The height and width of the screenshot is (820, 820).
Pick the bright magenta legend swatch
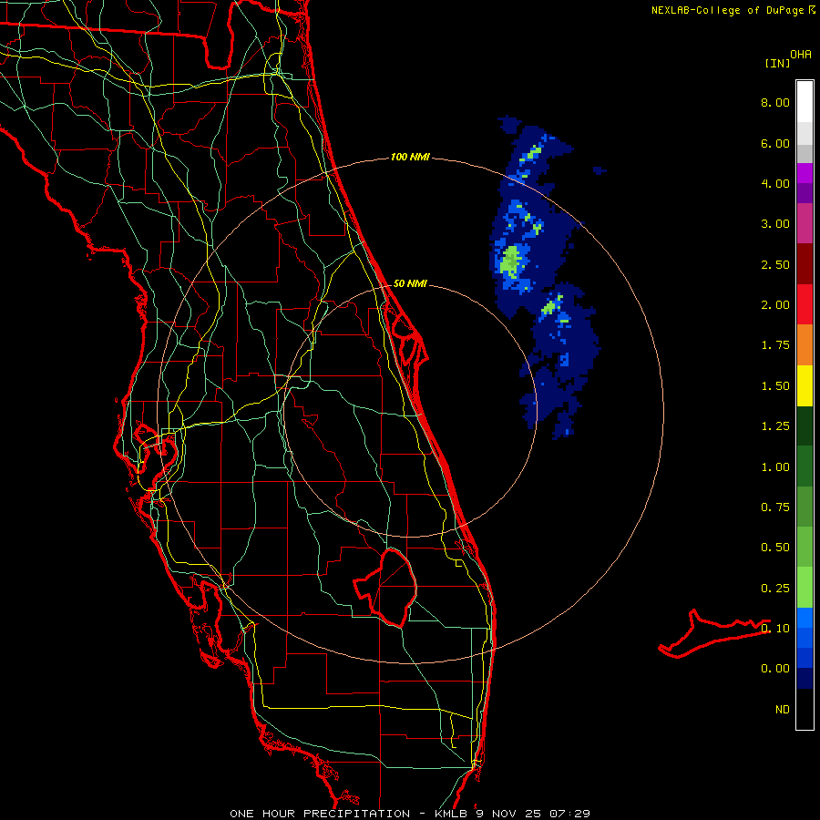[x=805, y=173]
